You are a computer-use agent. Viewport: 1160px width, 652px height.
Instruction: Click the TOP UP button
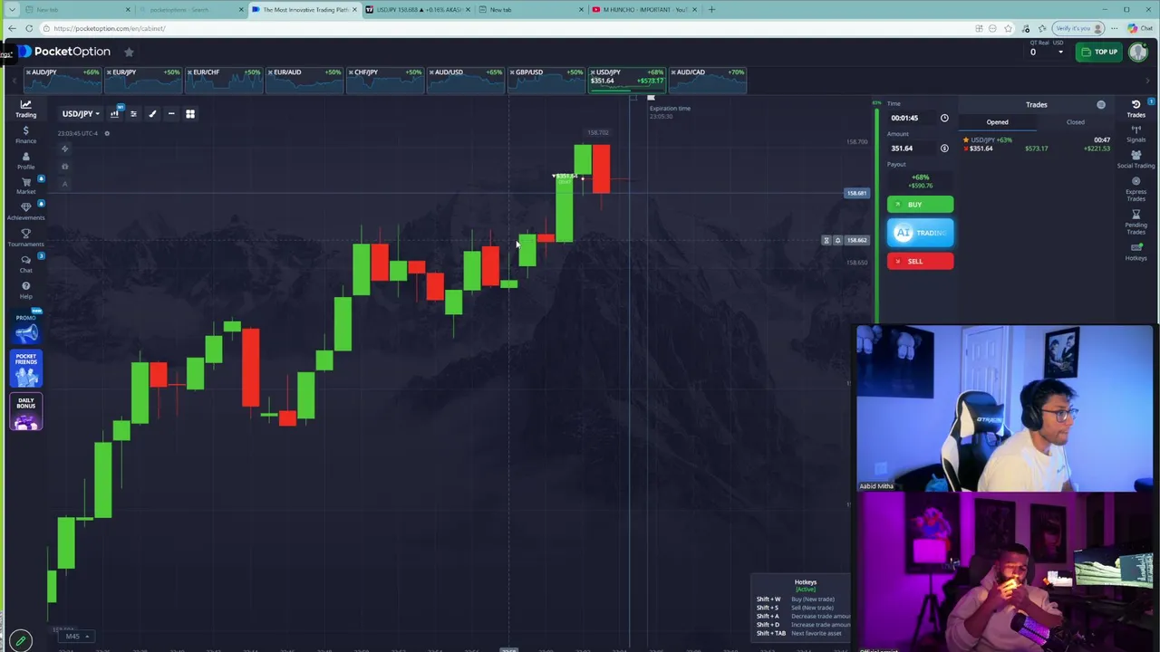pyautogui.click(x=1099, y=52)
